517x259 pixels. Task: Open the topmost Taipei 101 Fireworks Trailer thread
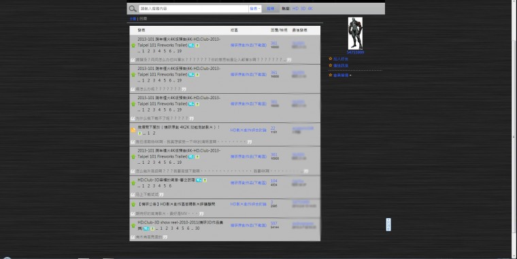point(179,42)
